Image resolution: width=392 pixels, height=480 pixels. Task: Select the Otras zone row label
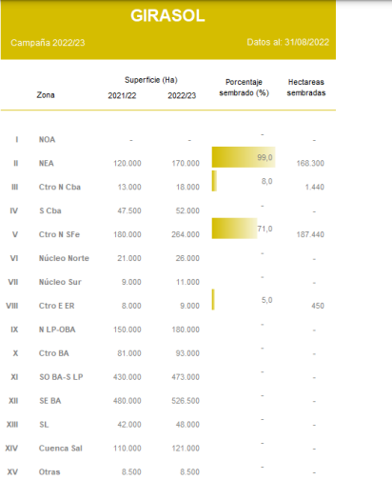49,471
